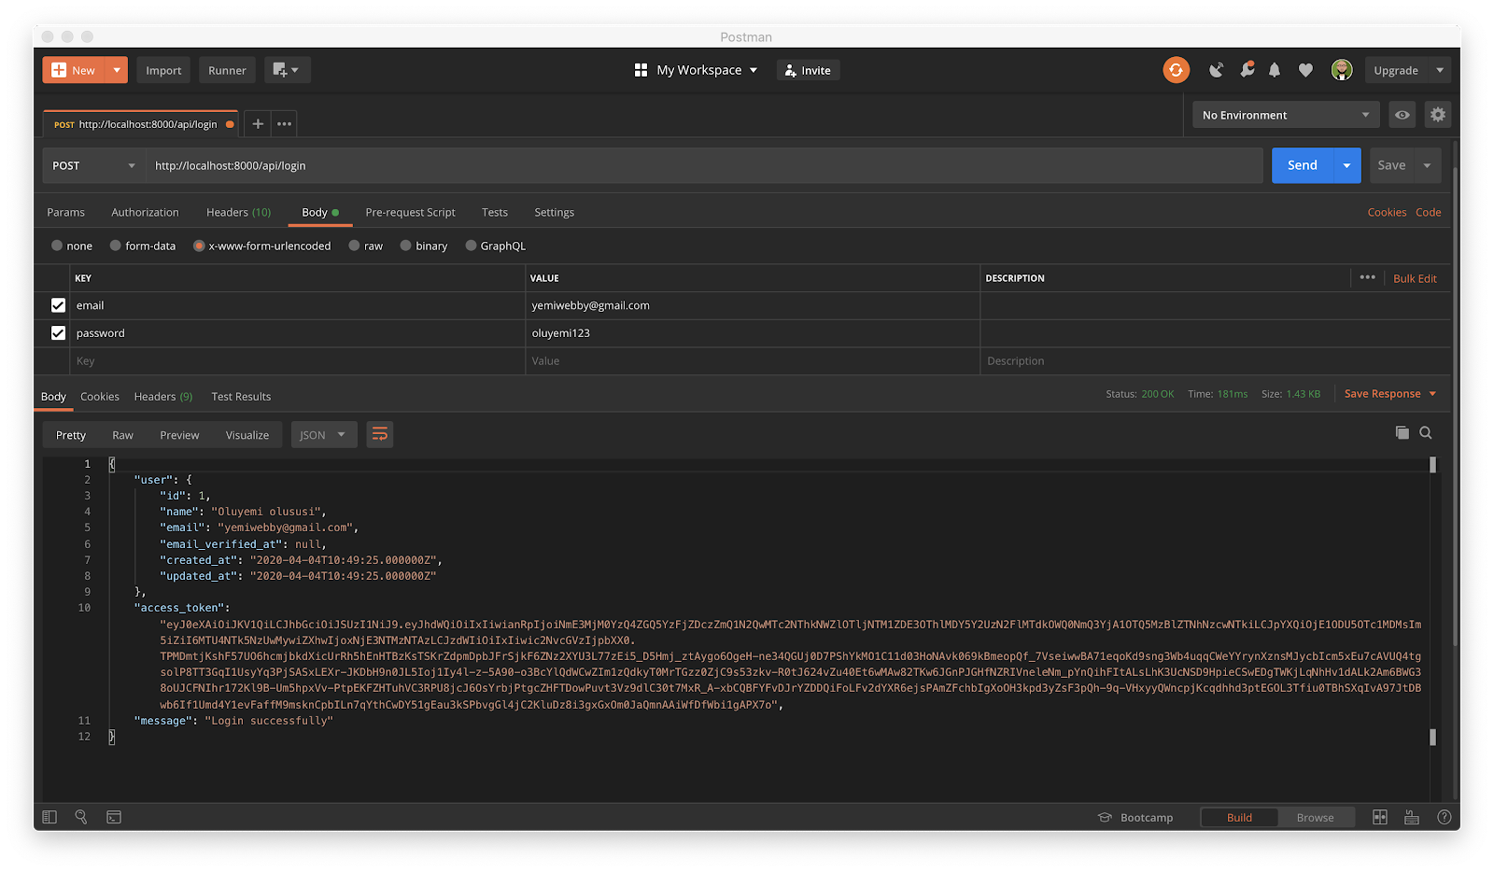Click the Import button
Screen dimensions: 1494x872
click(163, 70)
